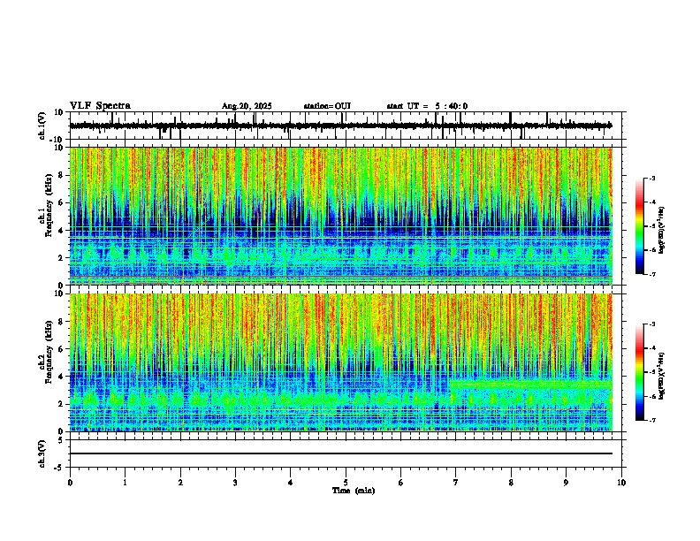Click time axis tick label "9"

point(566,483)
